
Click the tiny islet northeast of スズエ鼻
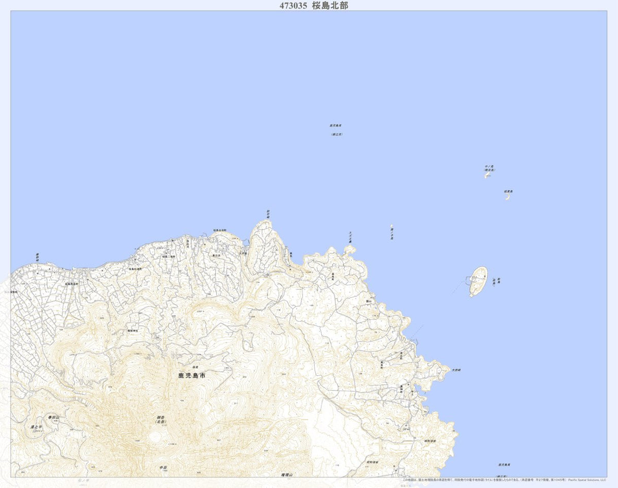click(391, 226)
